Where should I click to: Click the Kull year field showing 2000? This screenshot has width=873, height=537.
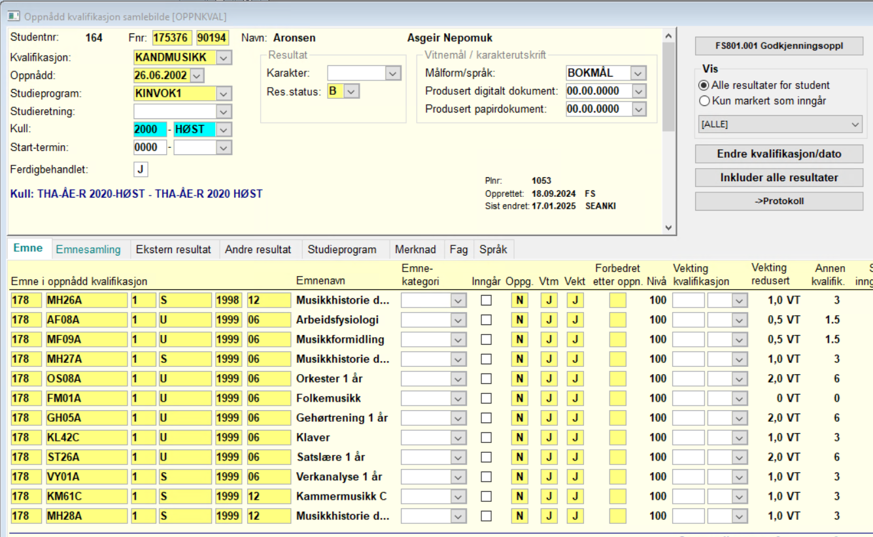150,130
